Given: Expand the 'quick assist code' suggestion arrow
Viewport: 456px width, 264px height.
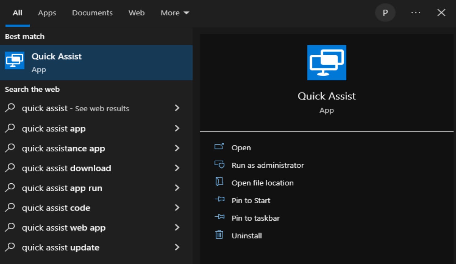Looking at the screenshot, I should (177, 207).
